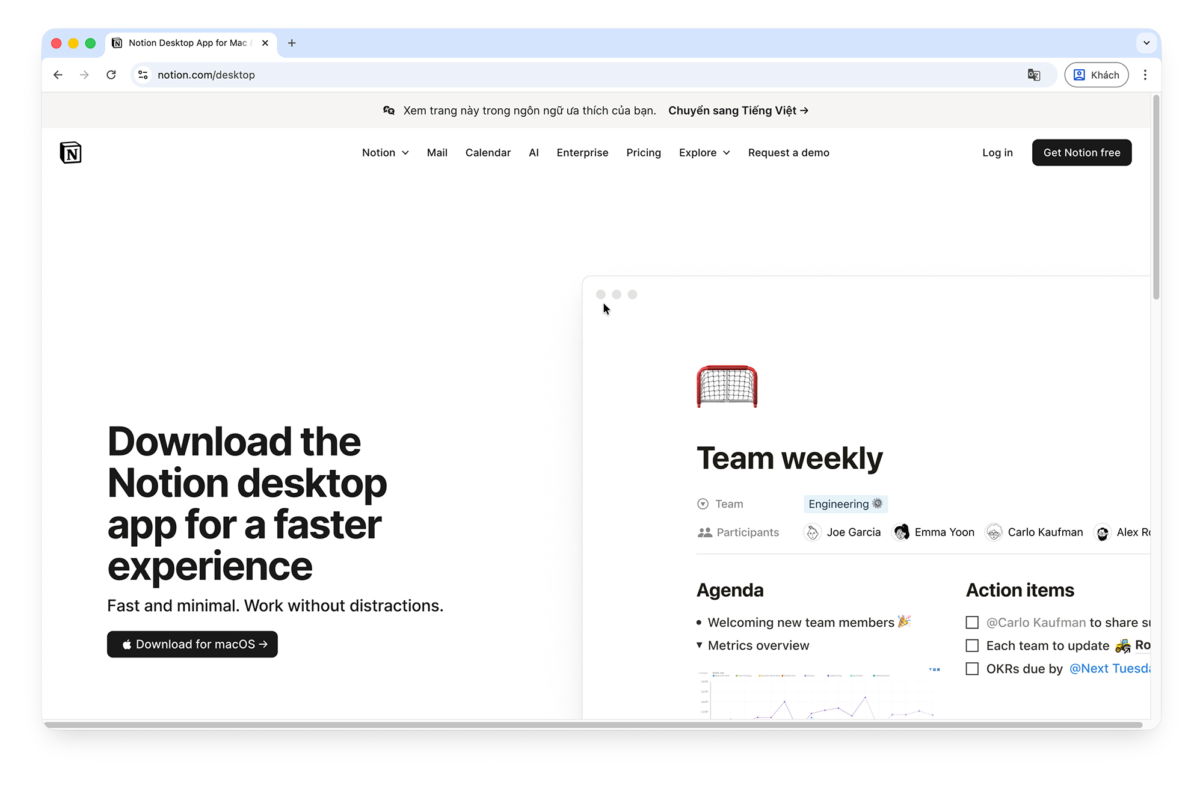Click the Notion logo icon
Screen dimensions: 1203x785
coord(70,153)
